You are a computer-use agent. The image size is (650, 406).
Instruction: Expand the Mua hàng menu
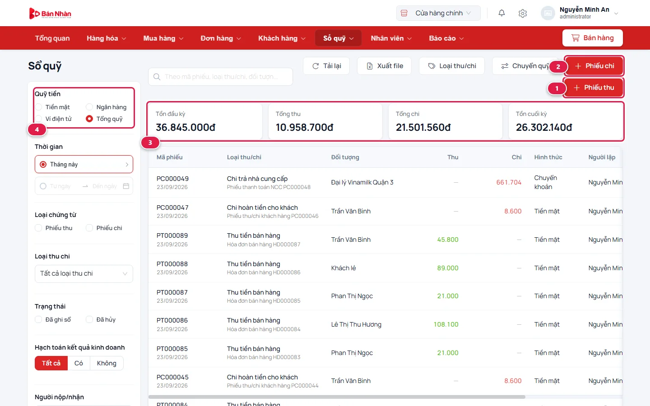pos(163,38)
